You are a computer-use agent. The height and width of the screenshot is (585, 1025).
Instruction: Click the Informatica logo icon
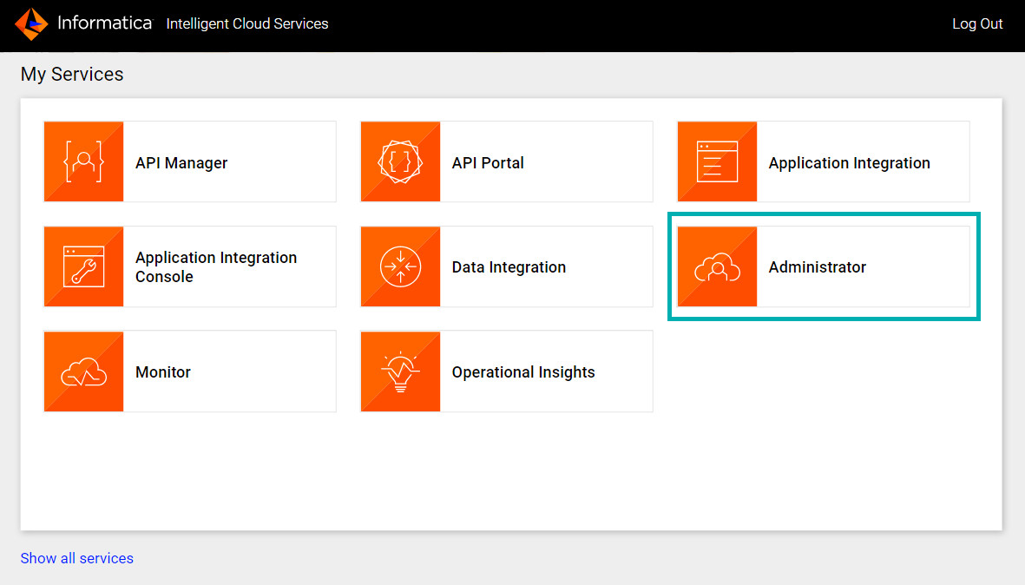31,24
